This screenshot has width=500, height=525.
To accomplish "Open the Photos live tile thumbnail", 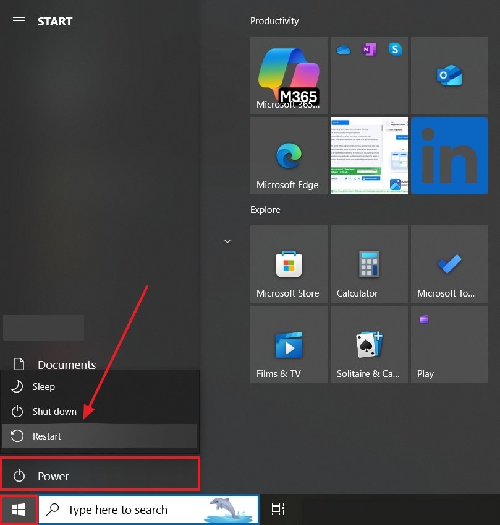I will (x=370, y=155).
